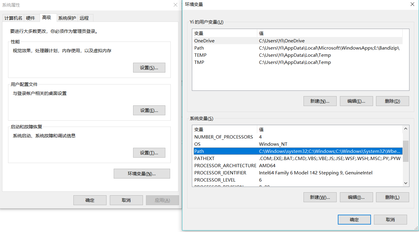The image size is (419, 232).
Task: Click the Windows_NT value cell
Action: tap(273, 144)
